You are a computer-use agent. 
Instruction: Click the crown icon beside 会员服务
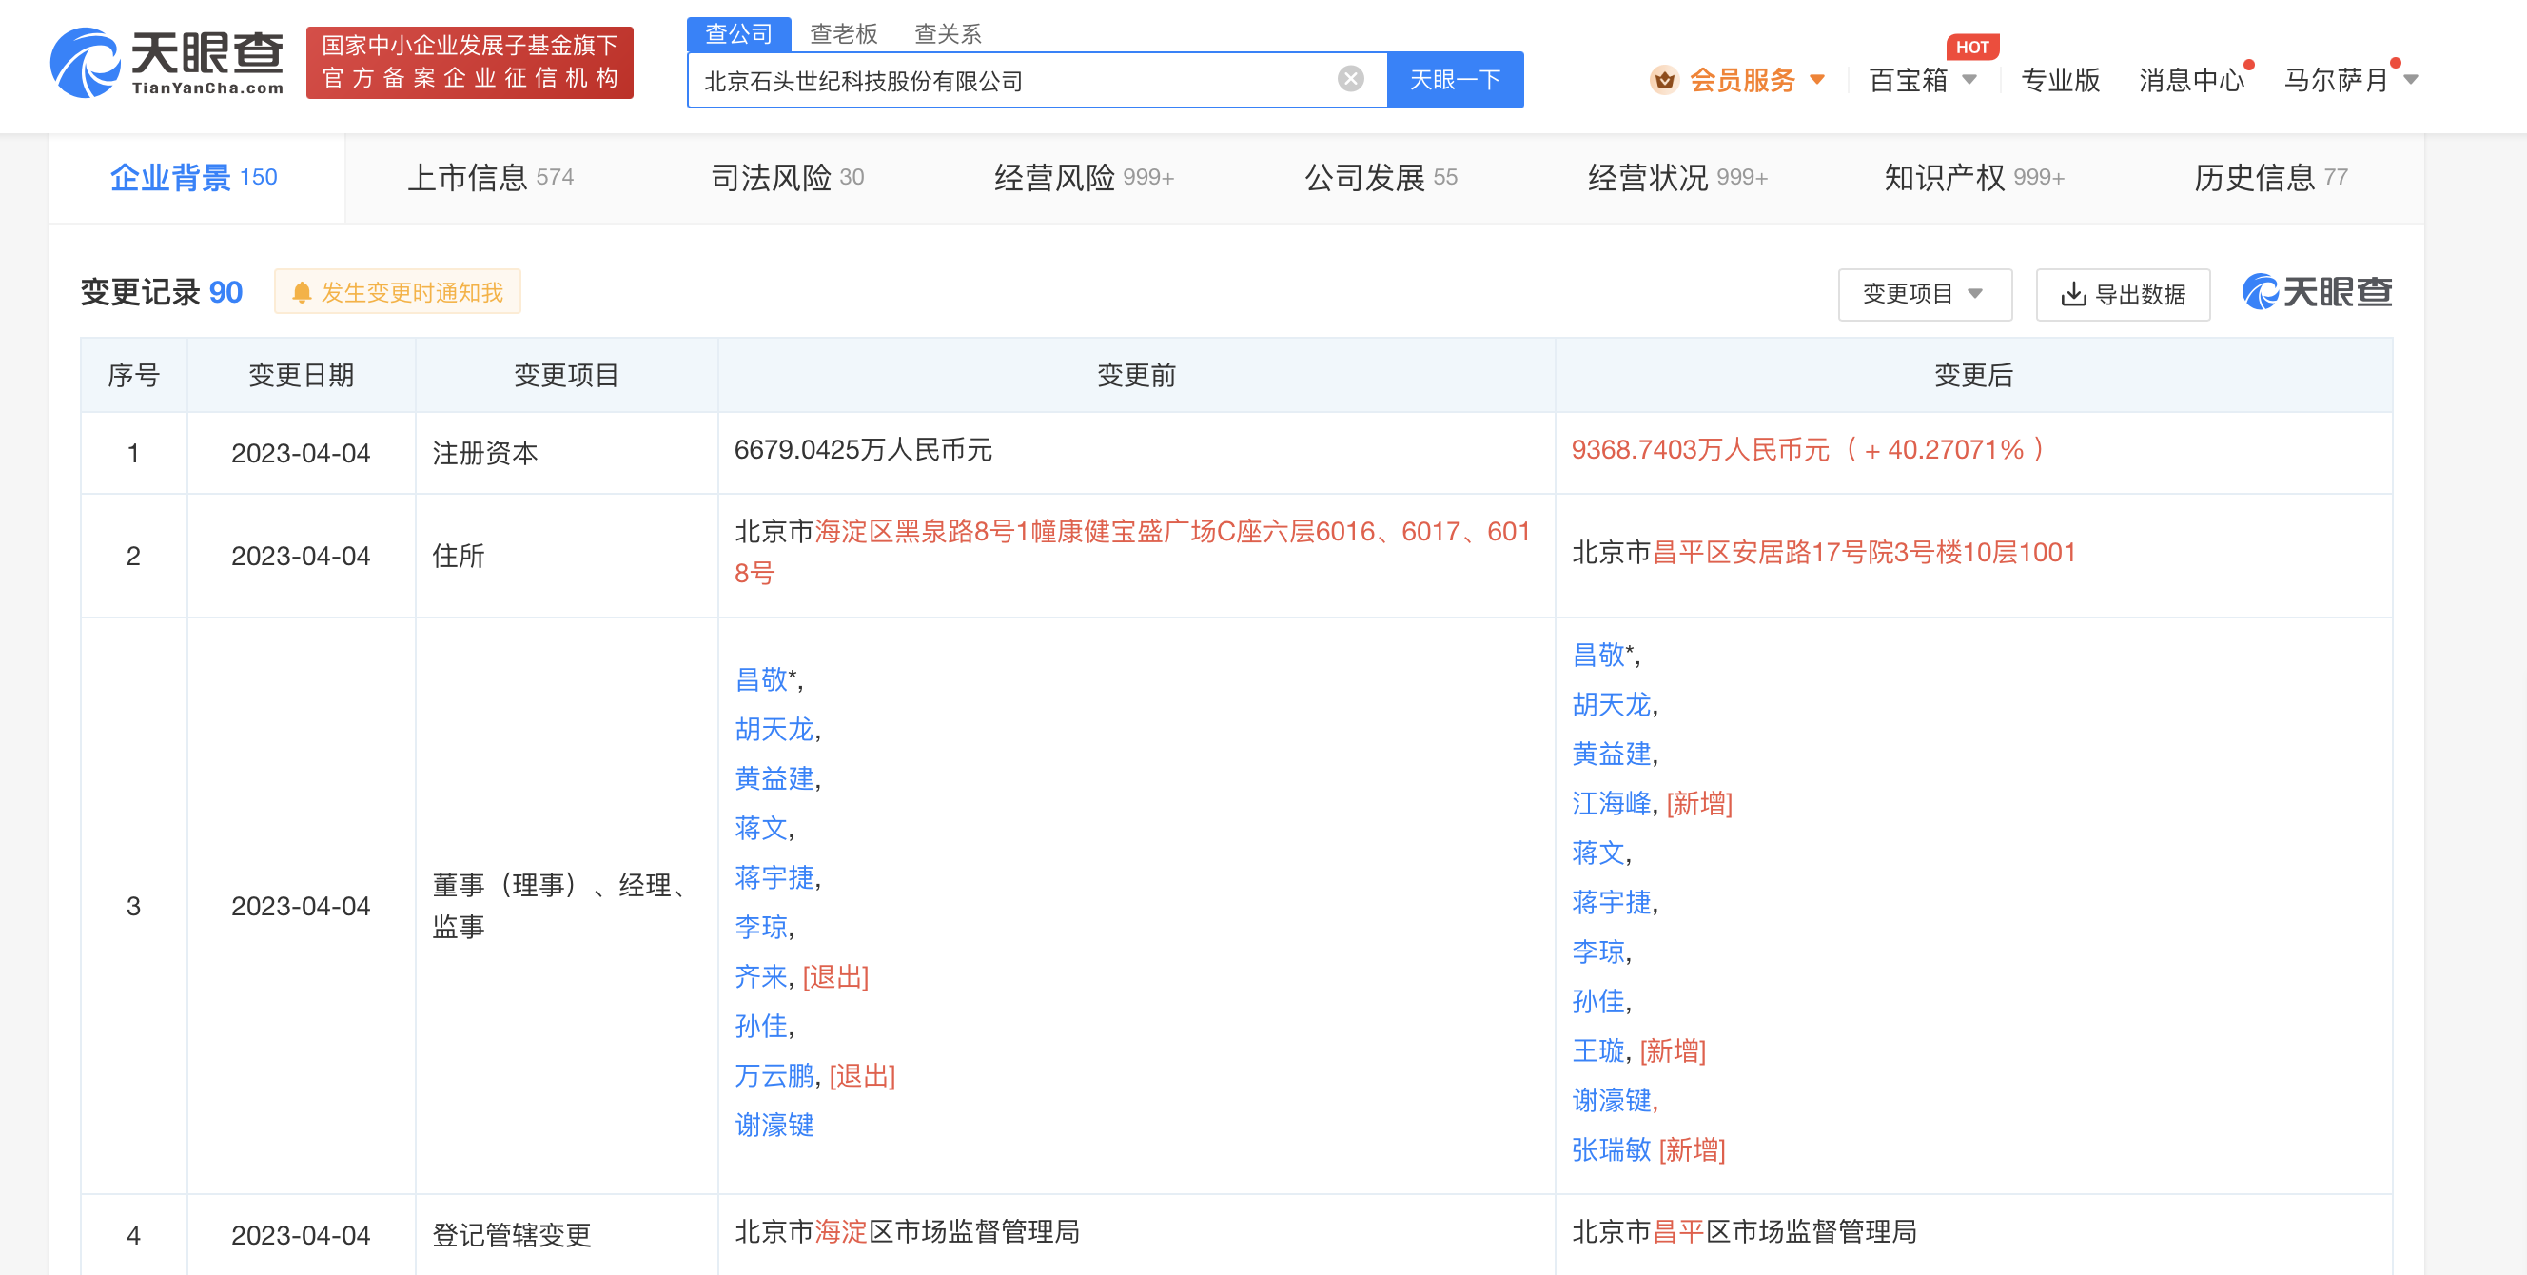(1663, 81)
